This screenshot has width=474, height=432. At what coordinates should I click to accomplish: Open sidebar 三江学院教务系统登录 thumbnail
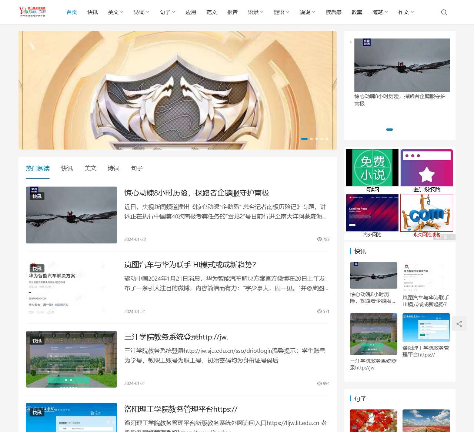click(374, 334)
